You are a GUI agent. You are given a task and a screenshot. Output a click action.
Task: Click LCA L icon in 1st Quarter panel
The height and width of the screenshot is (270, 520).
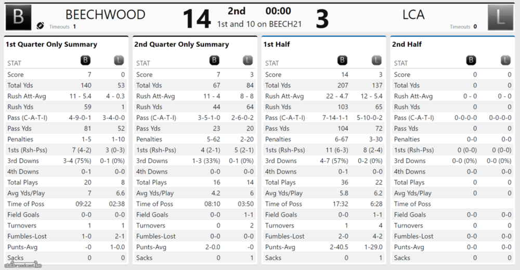pyautogui.click(x=119, y=60)
